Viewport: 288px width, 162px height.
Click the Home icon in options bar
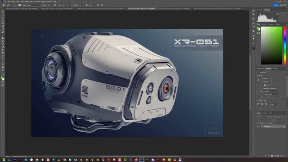pyautogui.click(x=4, y=5)
